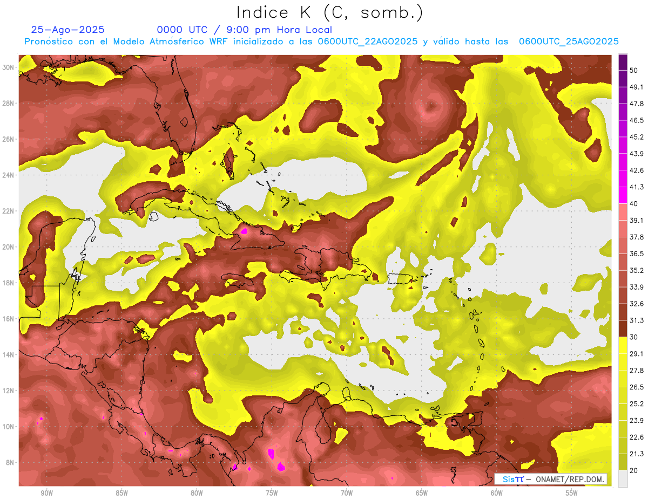
Task: Click the colorbar value 21.3
Action: tap(637, 454)
